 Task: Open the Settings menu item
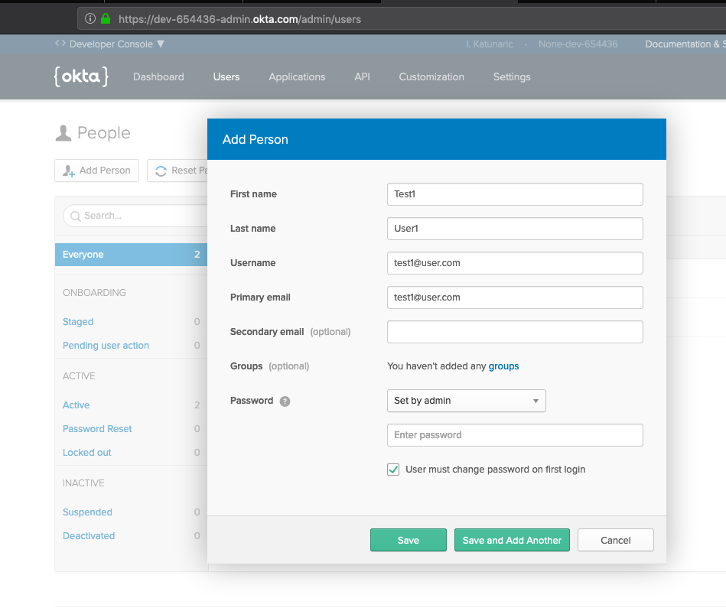[511, 76]
